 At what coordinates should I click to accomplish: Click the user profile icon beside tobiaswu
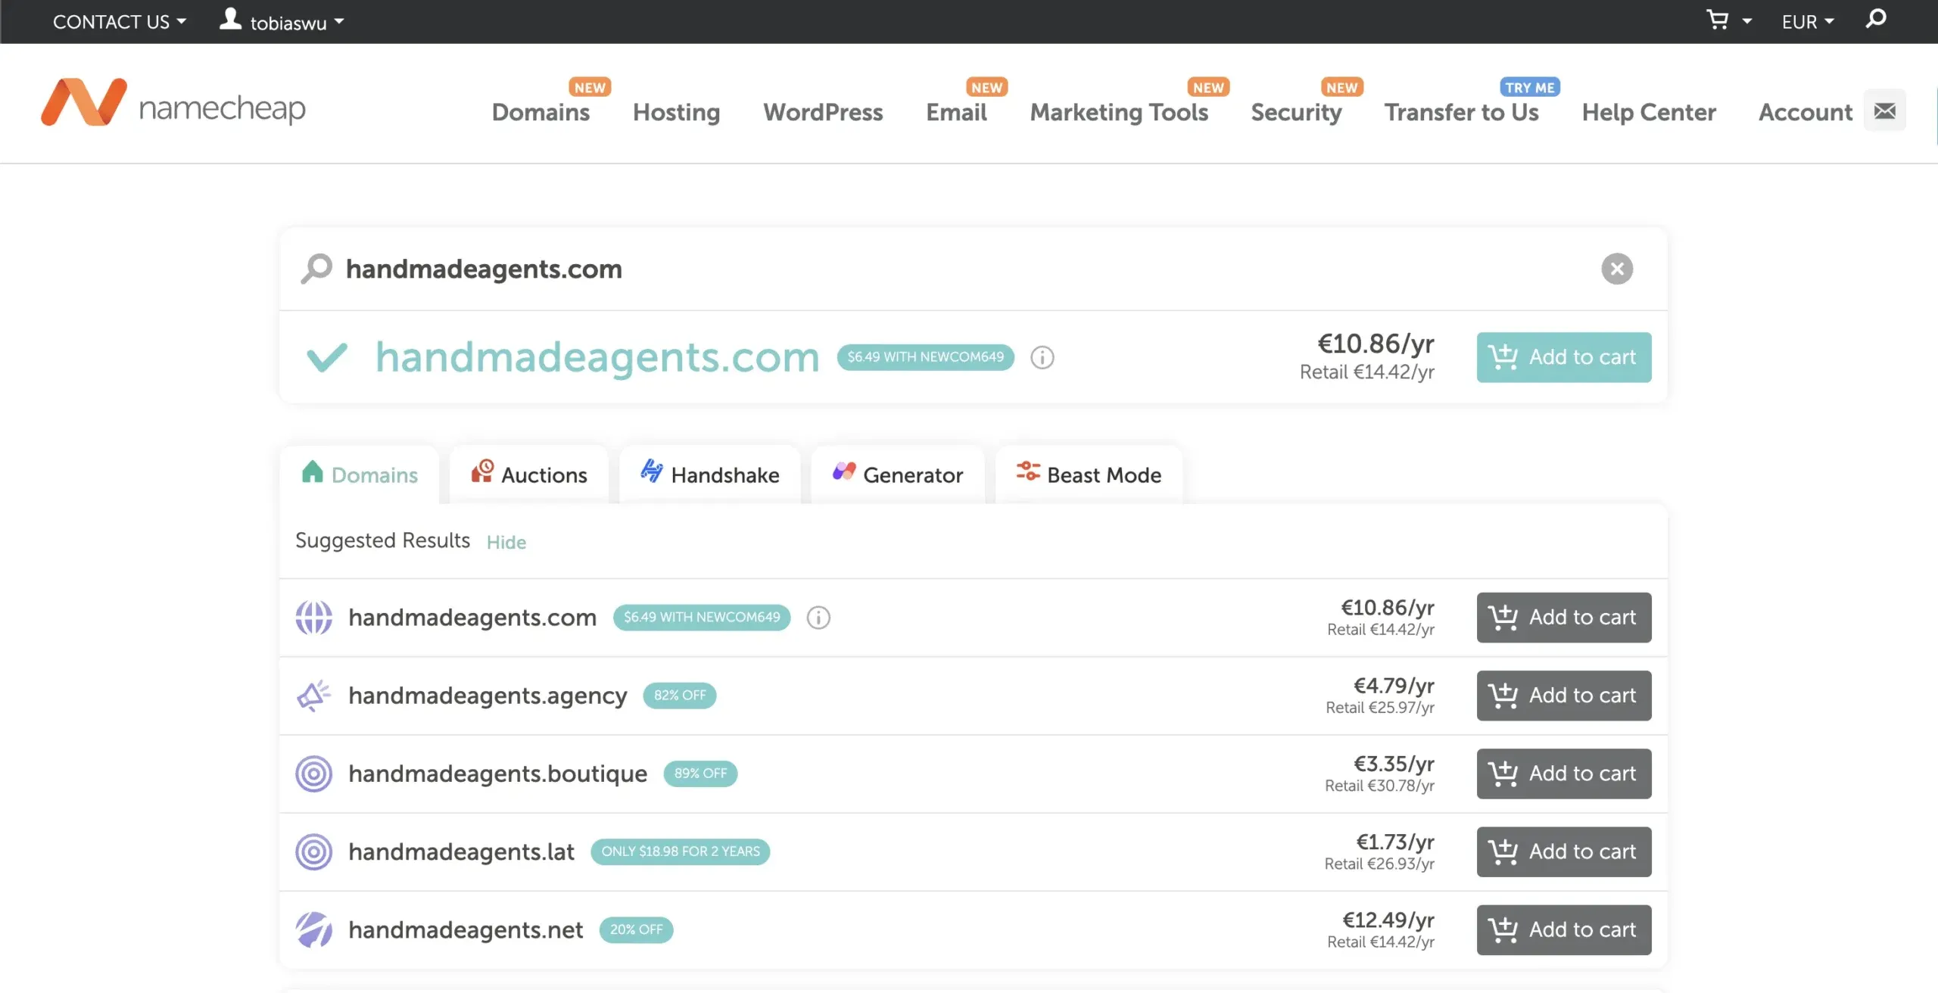coord(230,20)
